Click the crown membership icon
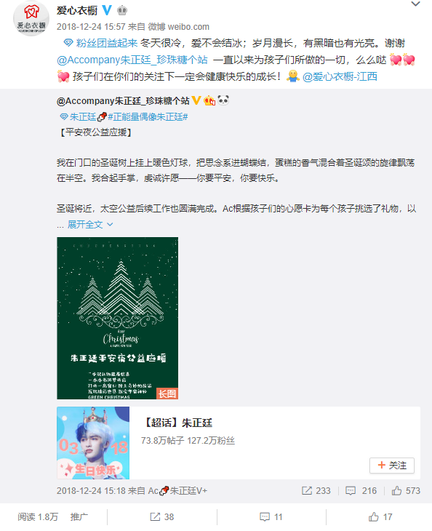Viewport: 432px width, 531px height. coord(122,10)
